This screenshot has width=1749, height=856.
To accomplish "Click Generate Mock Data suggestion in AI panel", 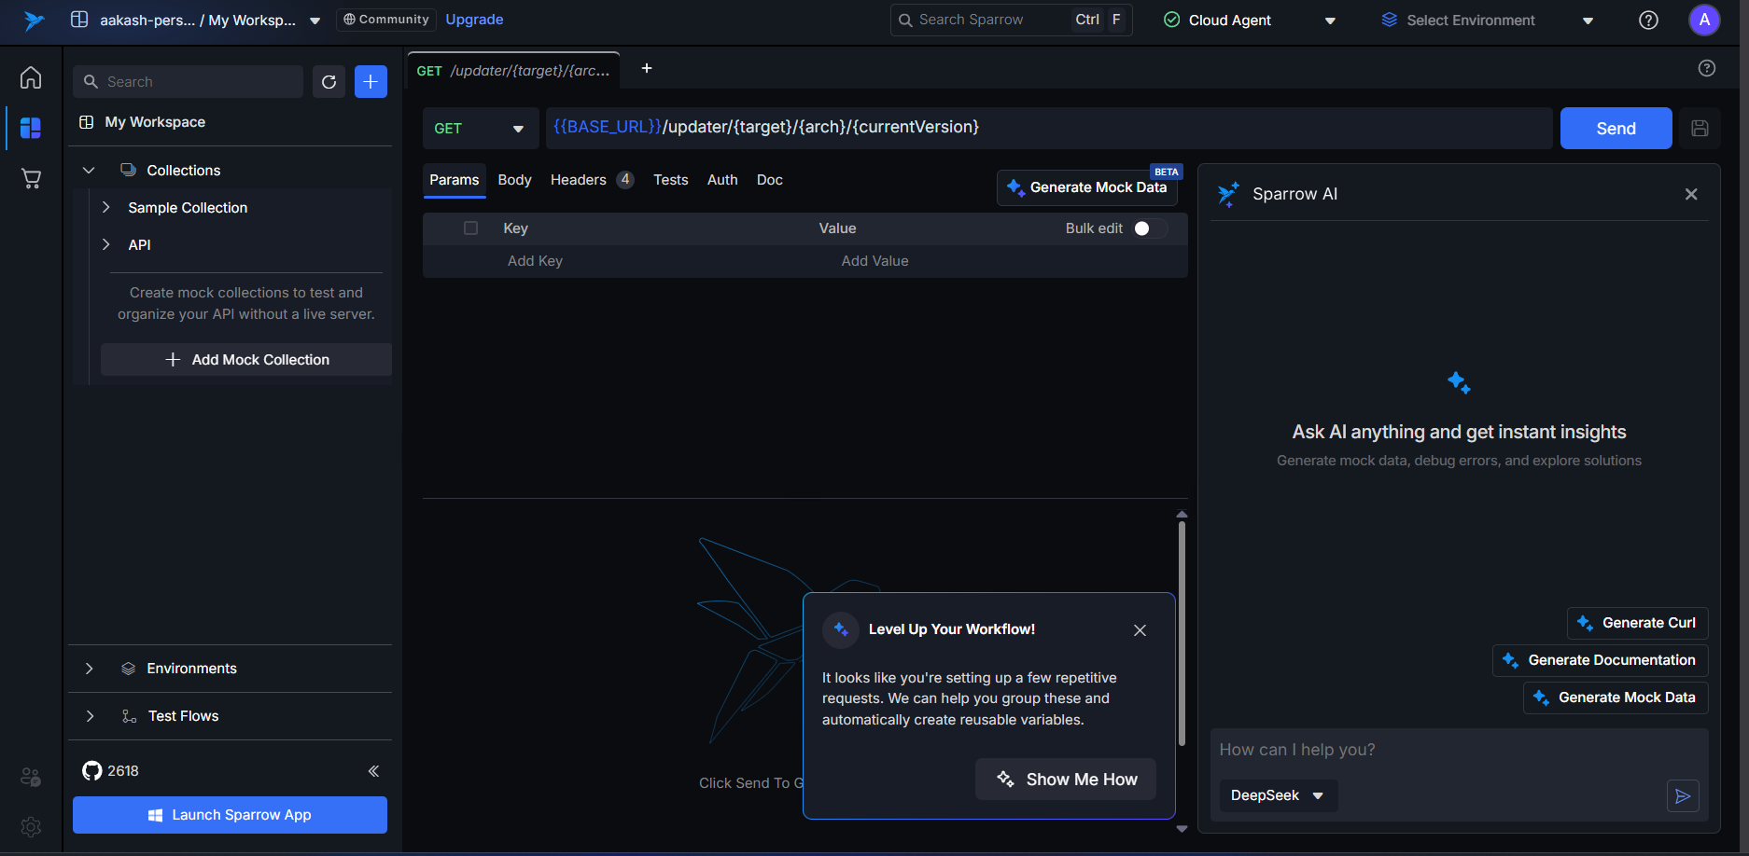I will point(1616,697).
